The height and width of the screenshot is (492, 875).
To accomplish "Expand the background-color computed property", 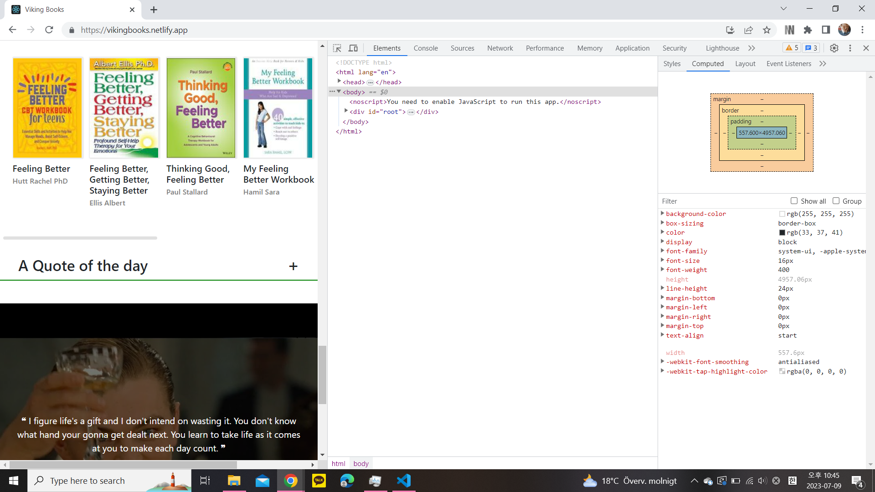I will pos(663,214).
